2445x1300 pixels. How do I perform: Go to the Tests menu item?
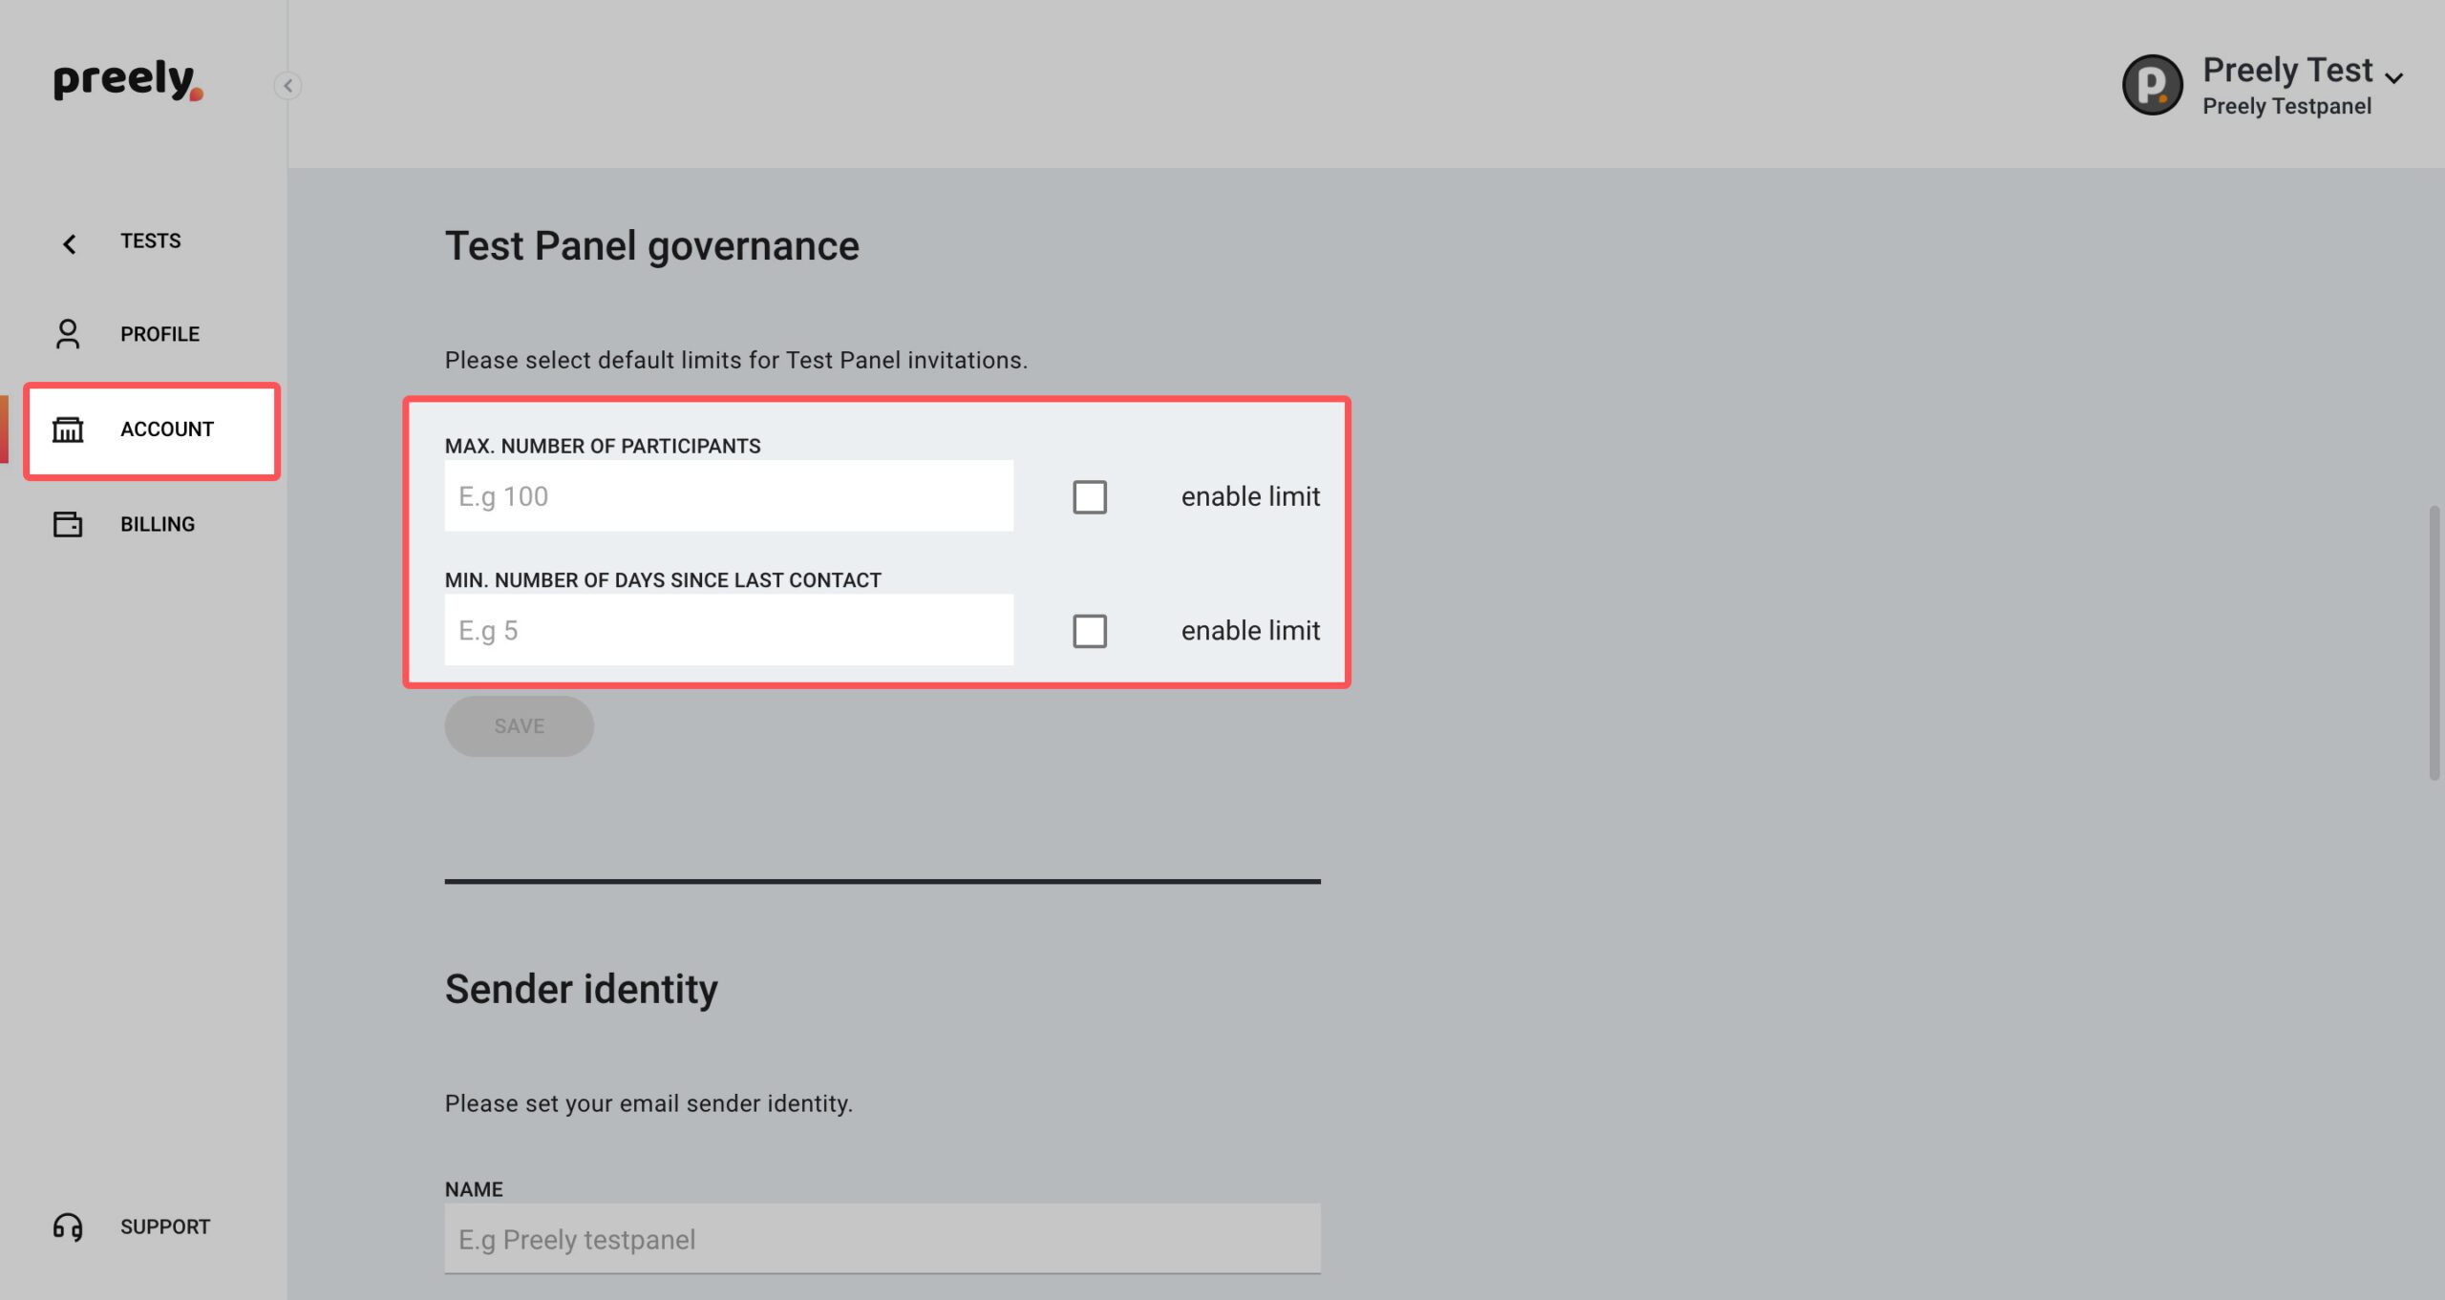tap(150, 241)
